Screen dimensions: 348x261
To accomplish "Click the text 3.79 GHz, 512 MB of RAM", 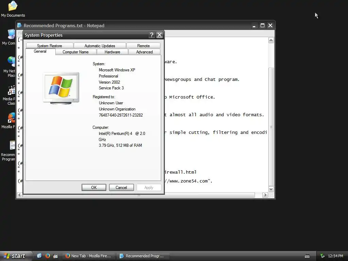I will click(120, 145).
